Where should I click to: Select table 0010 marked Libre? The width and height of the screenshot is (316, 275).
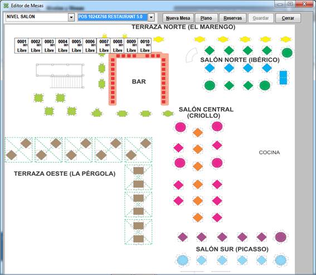(x=144, y=46)
